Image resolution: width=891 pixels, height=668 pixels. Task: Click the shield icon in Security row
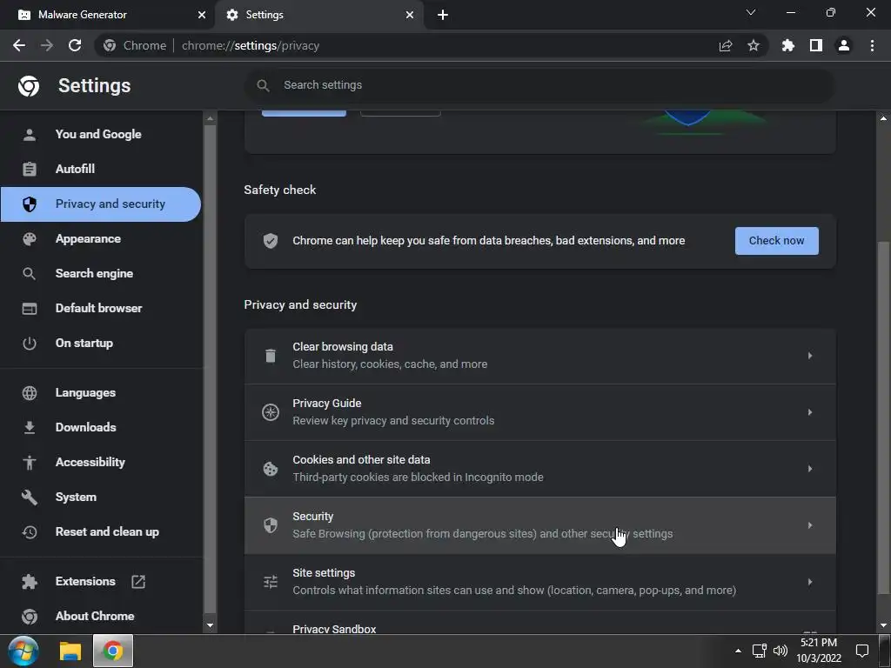[x=271, y=525]
